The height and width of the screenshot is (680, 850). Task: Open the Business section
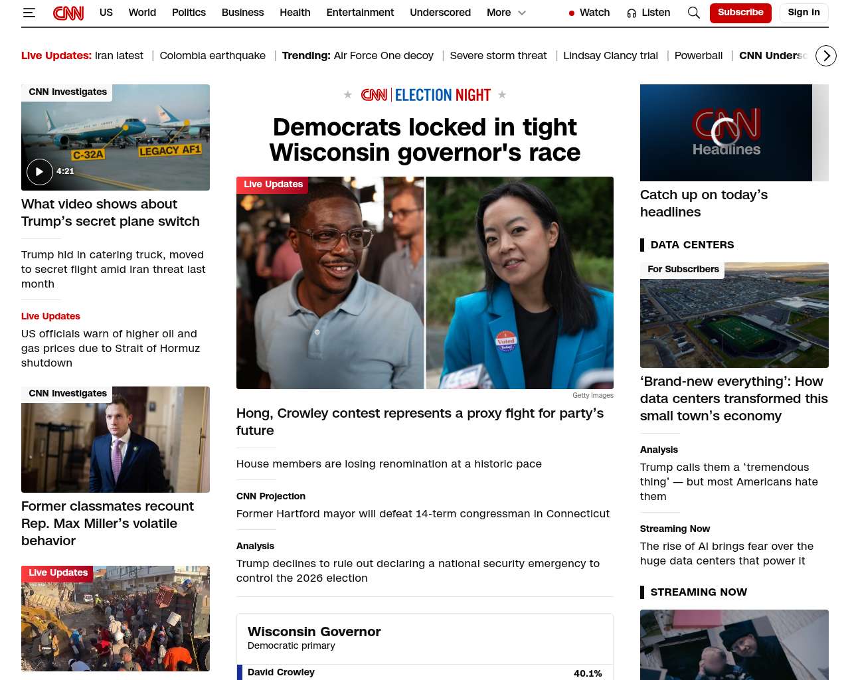(242, 13)
